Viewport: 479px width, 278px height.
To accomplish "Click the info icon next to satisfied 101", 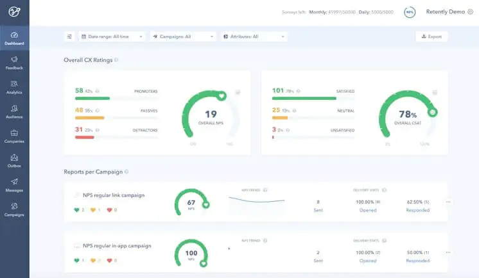I will point(298,91).
